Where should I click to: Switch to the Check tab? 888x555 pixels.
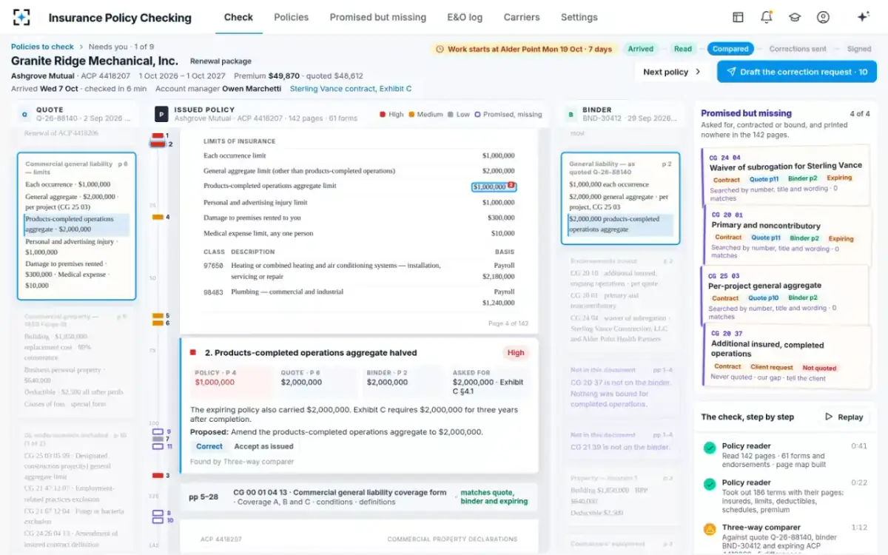[x=238, y=17]
